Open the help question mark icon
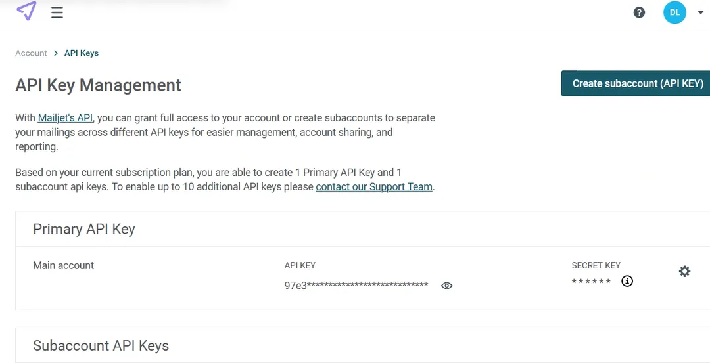Image resolution: width=710 pixels, height=363 pixels. [639, 12]
